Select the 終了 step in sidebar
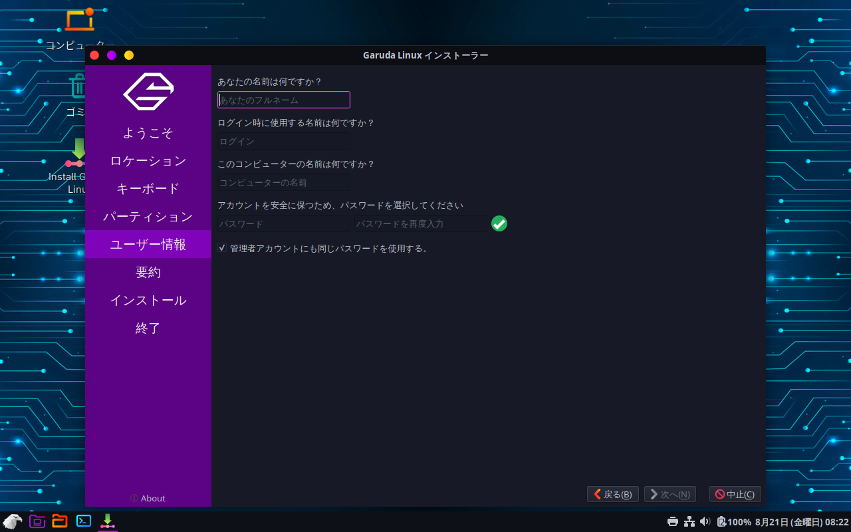Viewport: 851px width, 532px height. pyautogui.click(x=148, y=329)
